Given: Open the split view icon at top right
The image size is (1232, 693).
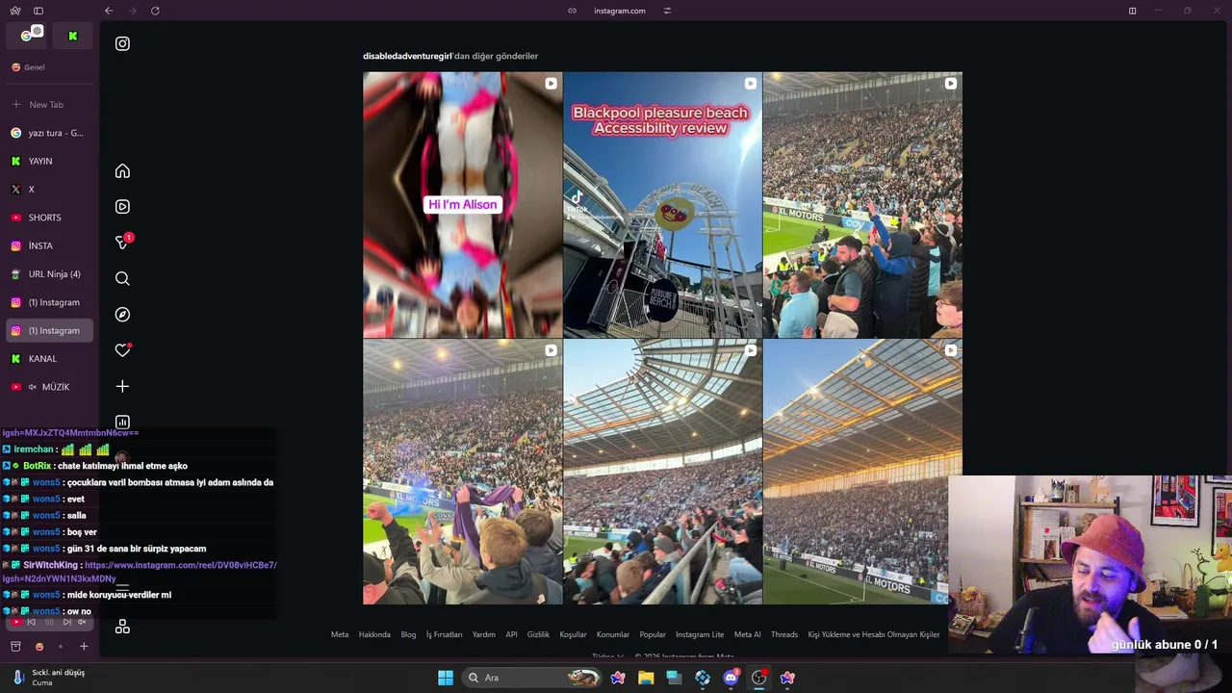Looking at the screenshot, I should pos(1132,11).
